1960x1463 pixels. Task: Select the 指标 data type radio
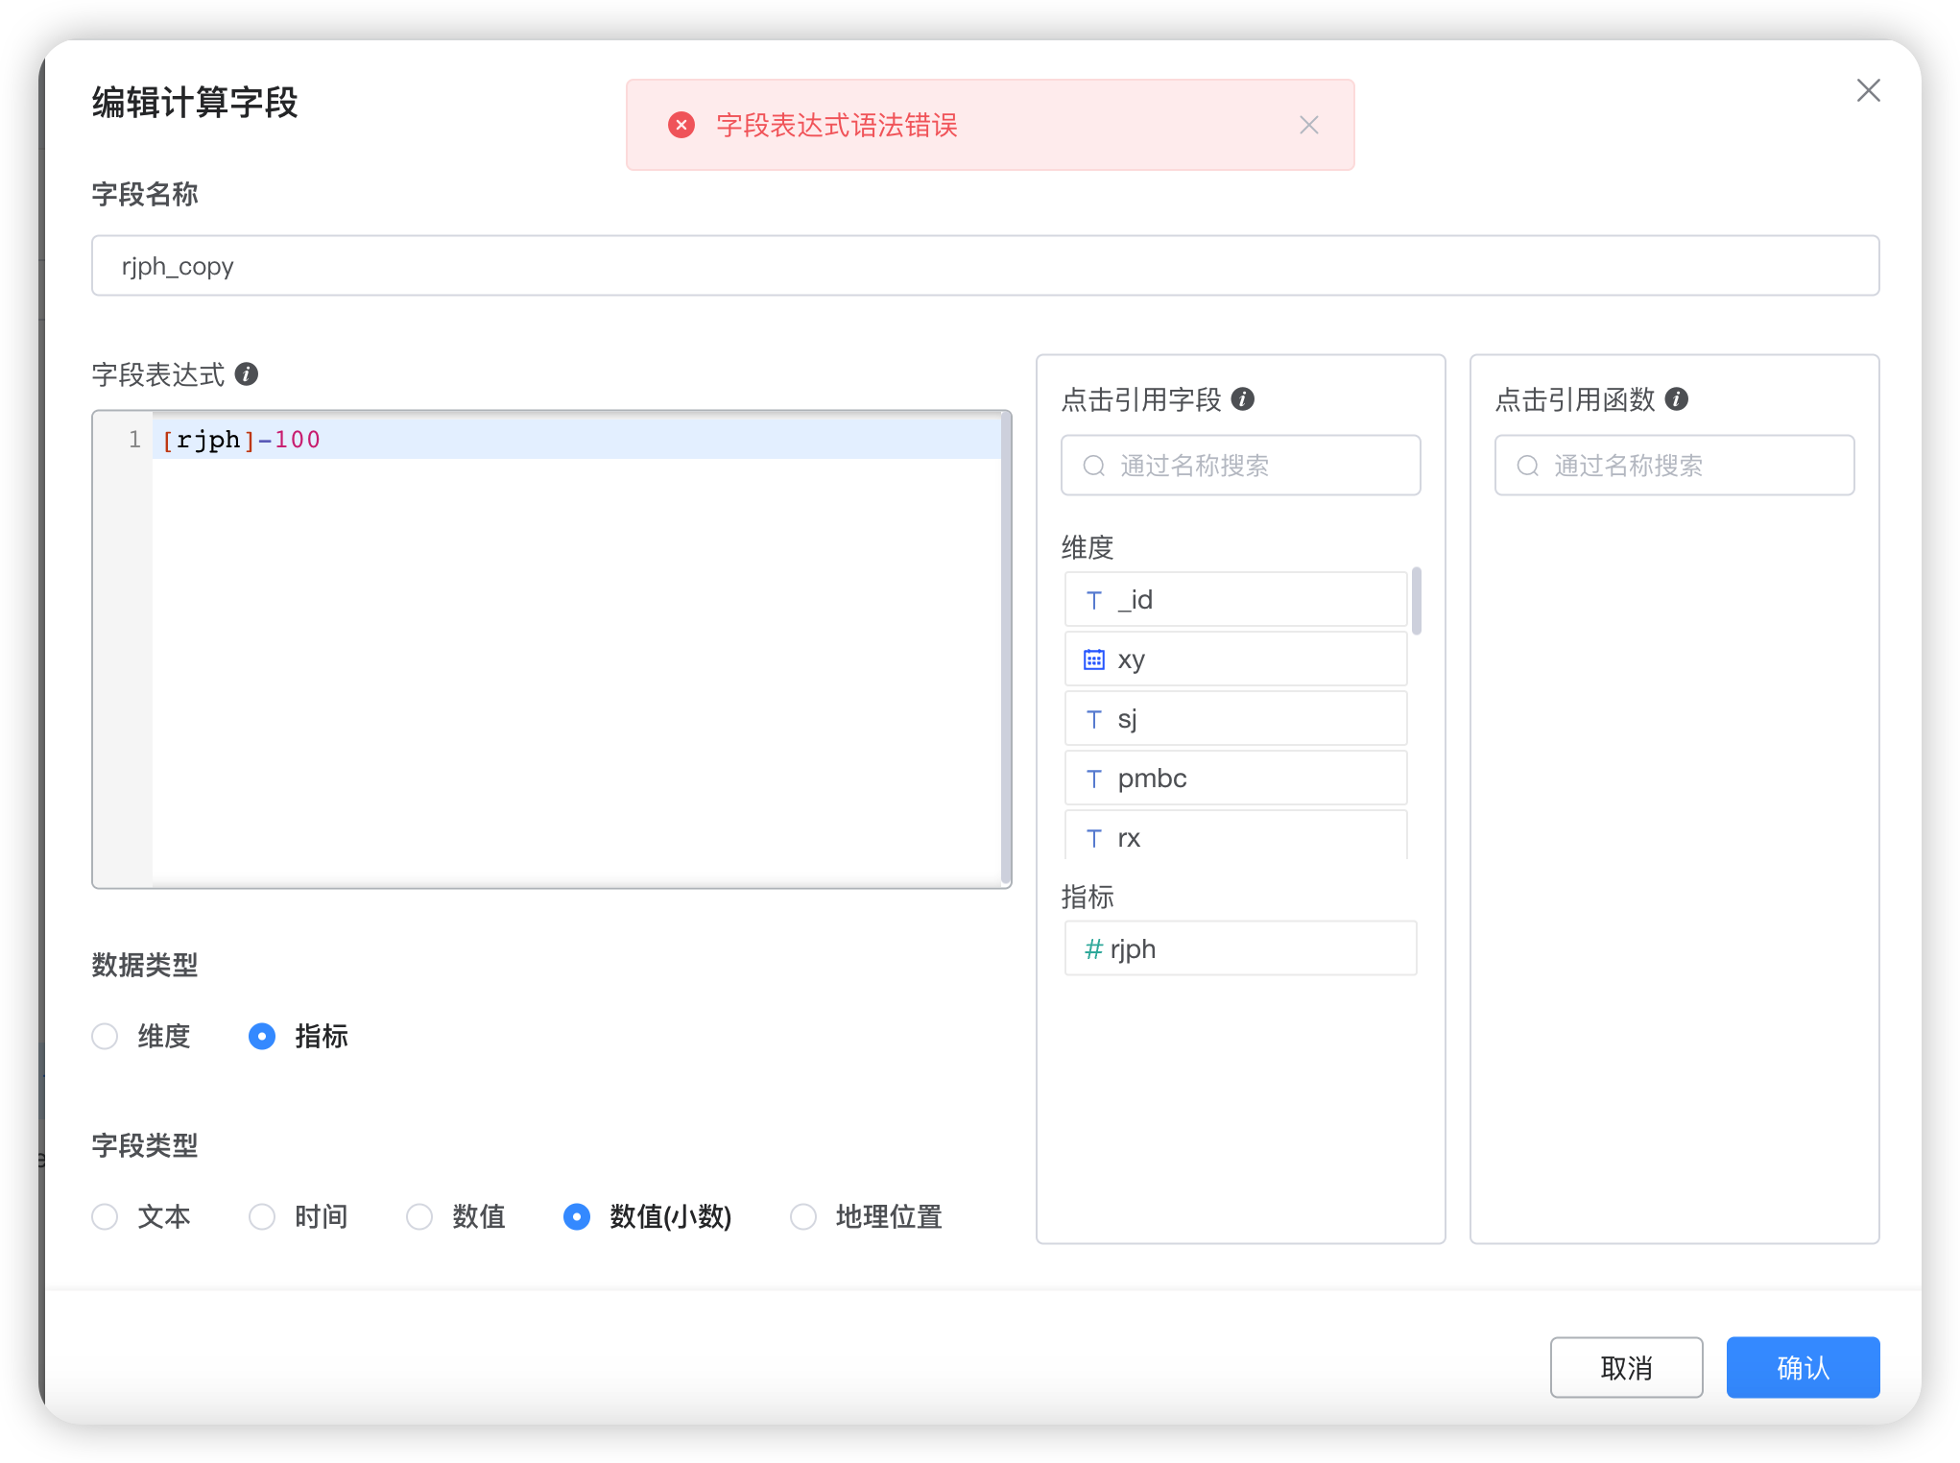tap(262, 1036)
